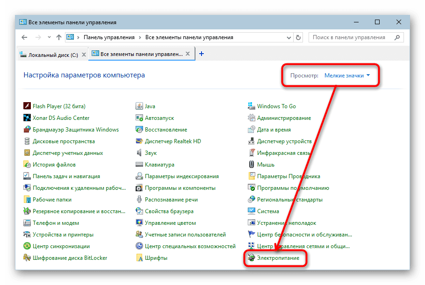The width and height of the screenshot is (425, 285).
Task: Open Региональные стандарты link
Action: tap(290, 200)
